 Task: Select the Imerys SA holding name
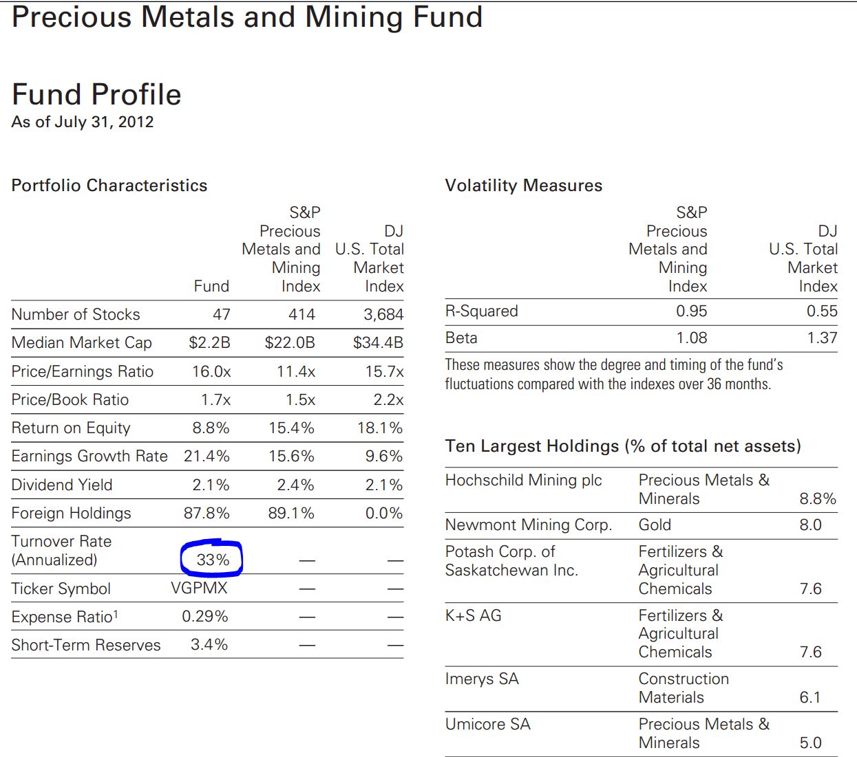click(482, 679)
